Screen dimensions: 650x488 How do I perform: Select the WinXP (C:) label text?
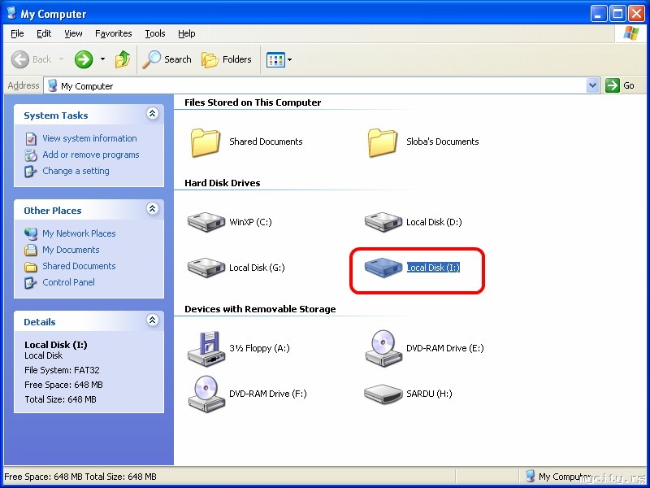point(250,222)
